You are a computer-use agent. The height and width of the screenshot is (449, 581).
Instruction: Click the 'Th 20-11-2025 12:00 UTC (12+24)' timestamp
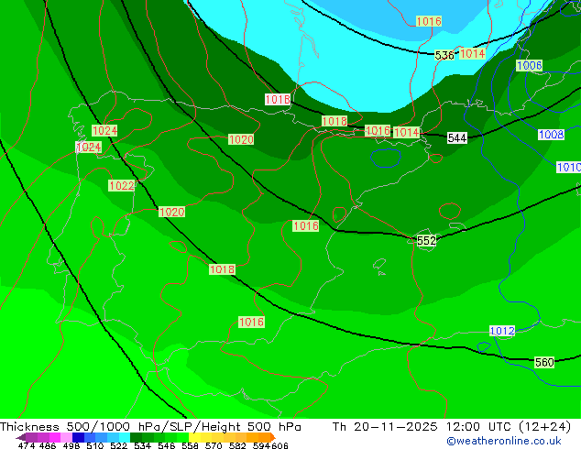(452, 427)
